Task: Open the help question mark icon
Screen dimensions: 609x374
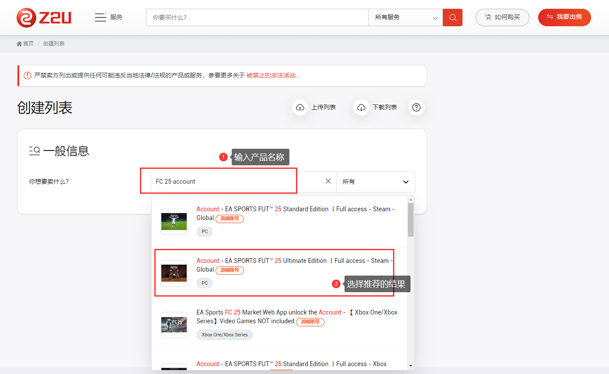Action: tap(416, 108)
